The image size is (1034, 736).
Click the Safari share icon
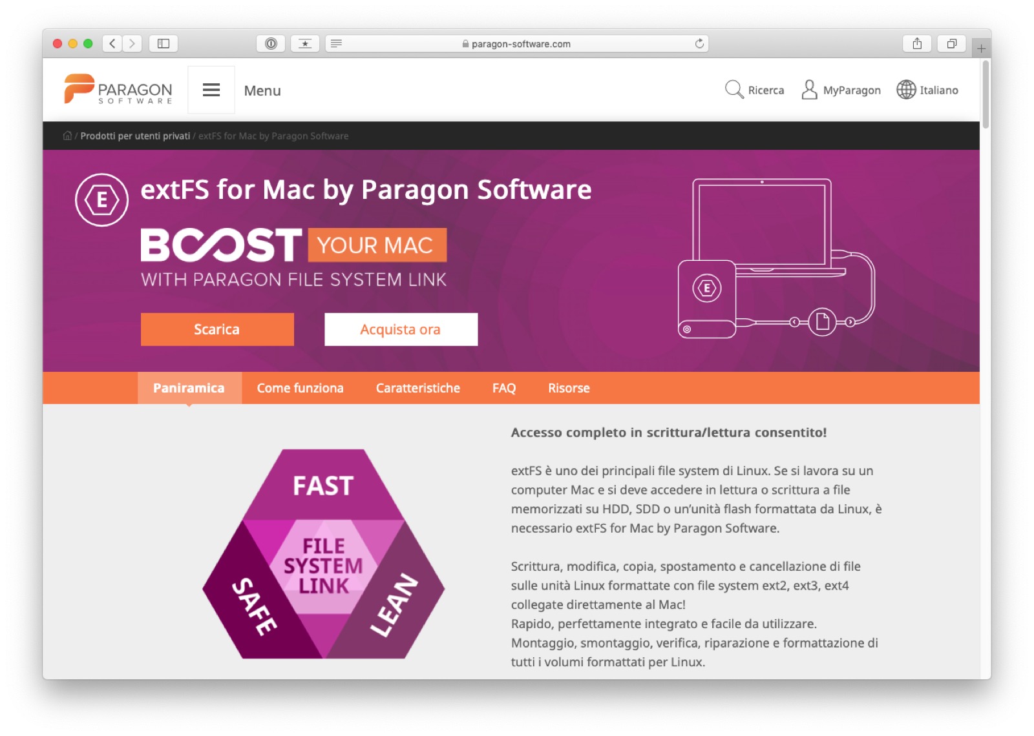point(916,43)
